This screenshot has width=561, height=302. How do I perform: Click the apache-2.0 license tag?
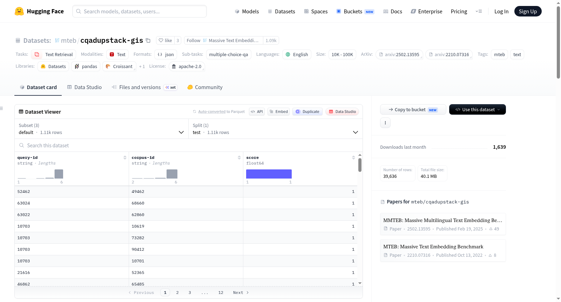187,66
